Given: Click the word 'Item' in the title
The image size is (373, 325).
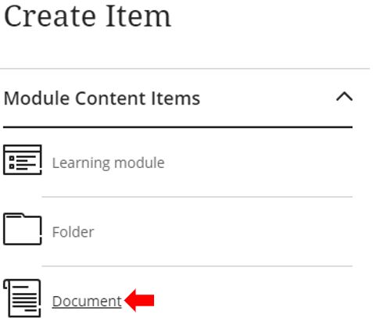Looking at the screenshot, I should (x=138, y=16).
